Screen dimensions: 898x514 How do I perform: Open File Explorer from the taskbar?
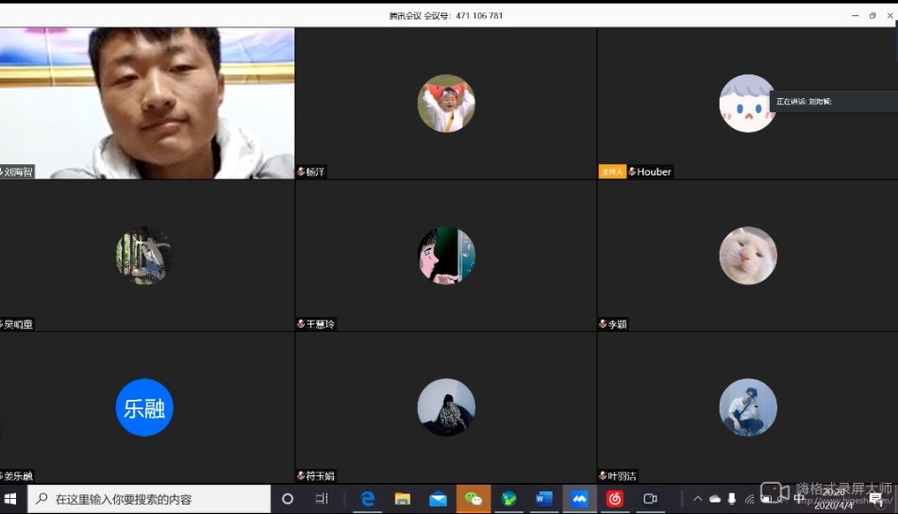403,499
